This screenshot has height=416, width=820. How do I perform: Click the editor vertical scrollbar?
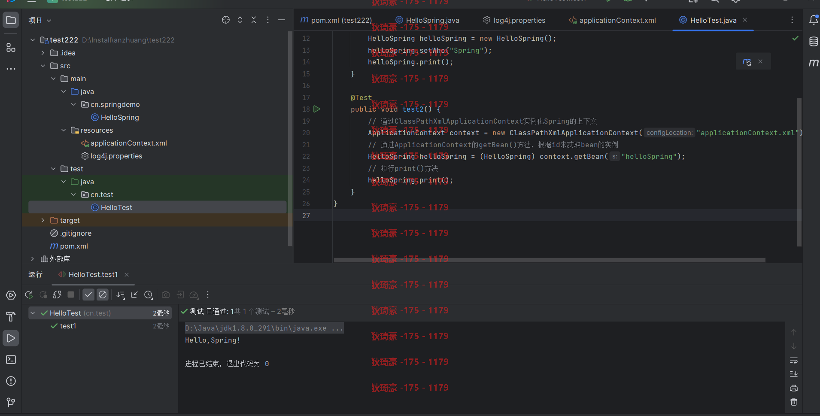[799, 172]
